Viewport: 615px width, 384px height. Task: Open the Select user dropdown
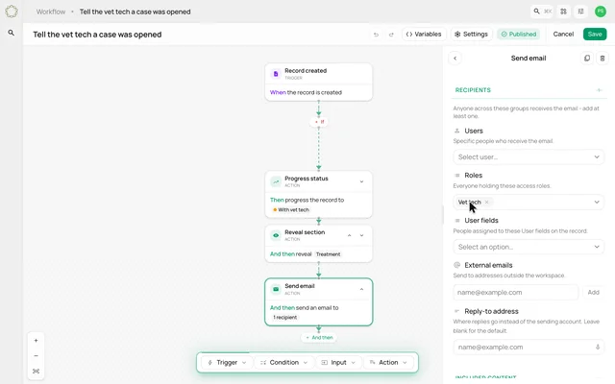[529, 157]
